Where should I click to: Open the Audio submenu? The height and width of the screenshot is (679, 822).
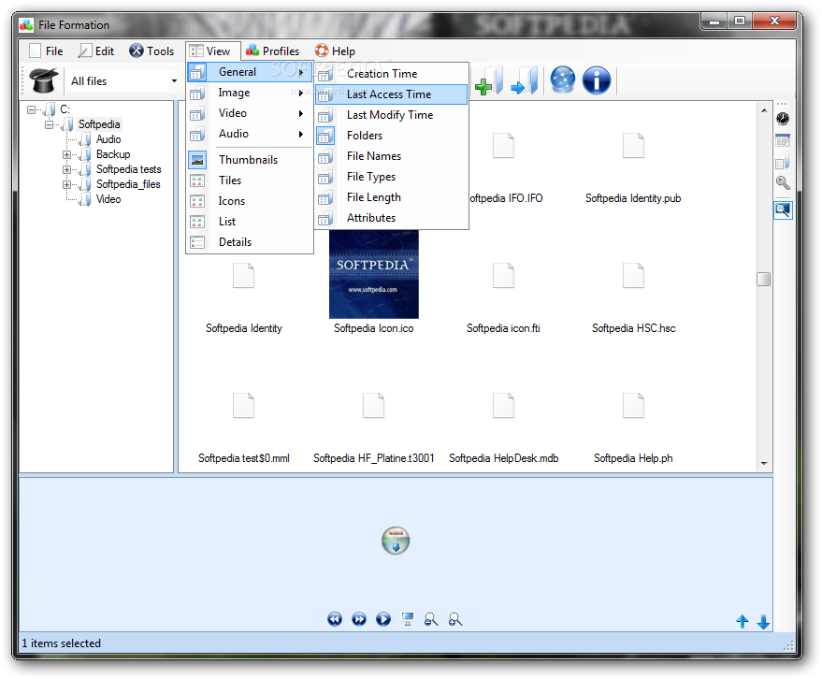(x=250, y=134)
